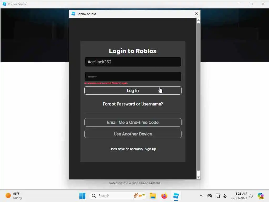Click into the password field
The width and height of the screenshot is (269, 202).
[x=133, y=77]
